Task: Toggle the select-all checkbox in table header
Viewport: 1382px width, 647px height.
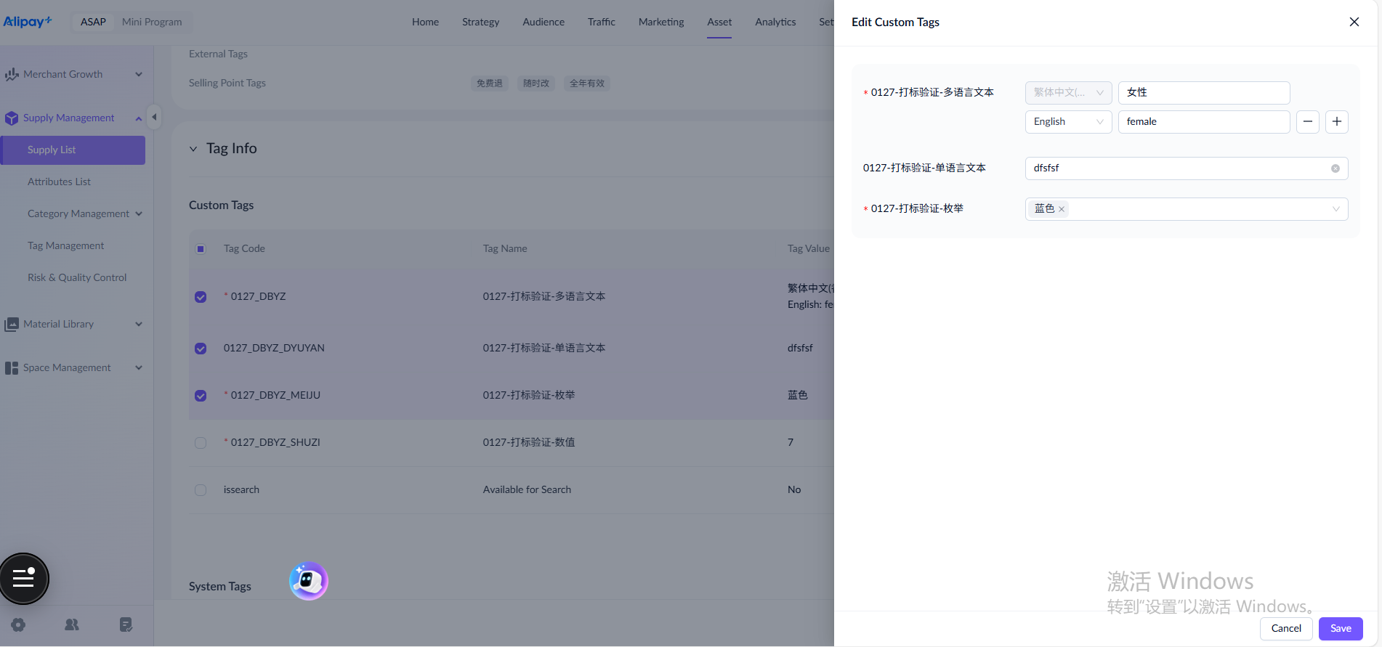Action: (201, 249)
